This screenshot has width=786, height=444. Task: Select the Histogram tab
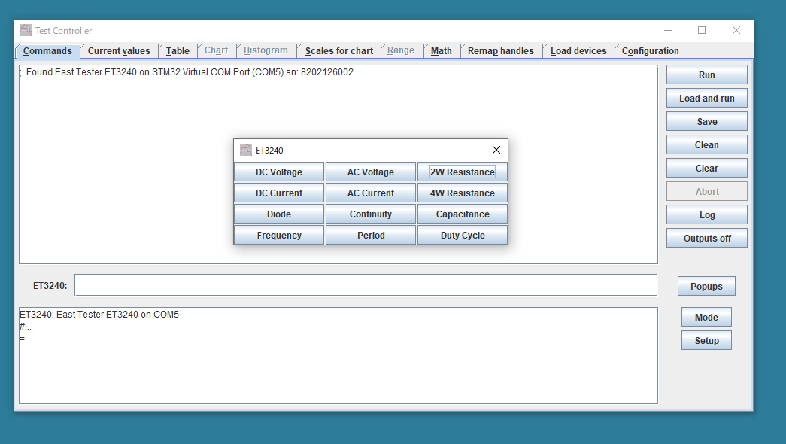pyautogui.click(x=266, y=50)
